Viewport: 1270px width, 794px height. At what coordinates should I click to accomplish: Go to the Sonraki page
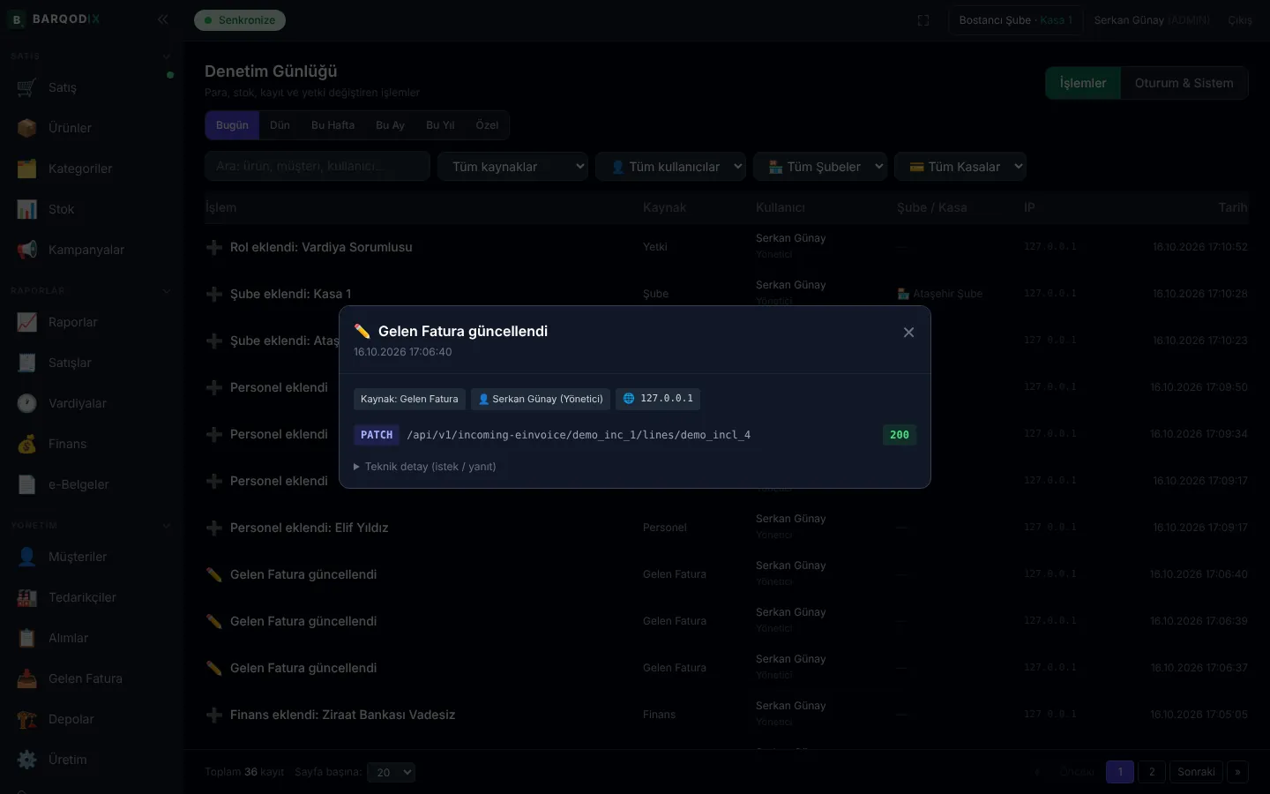coord(1196,772)
